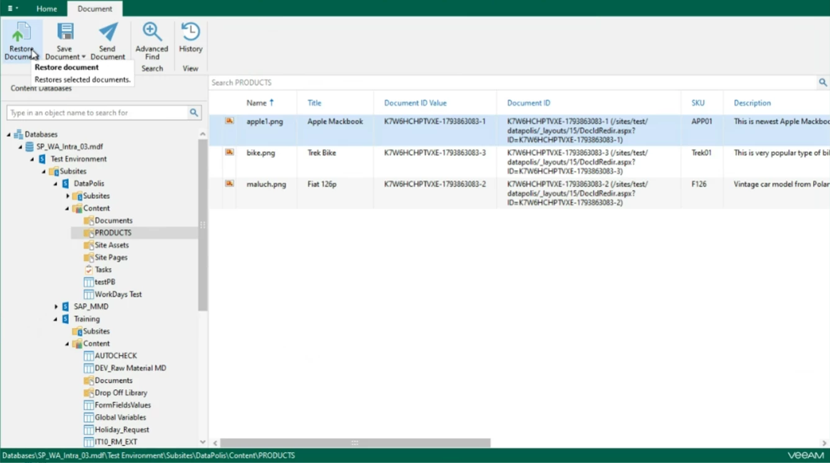
Task: Click the bike.png image file icon
Action: coord(229,152)
